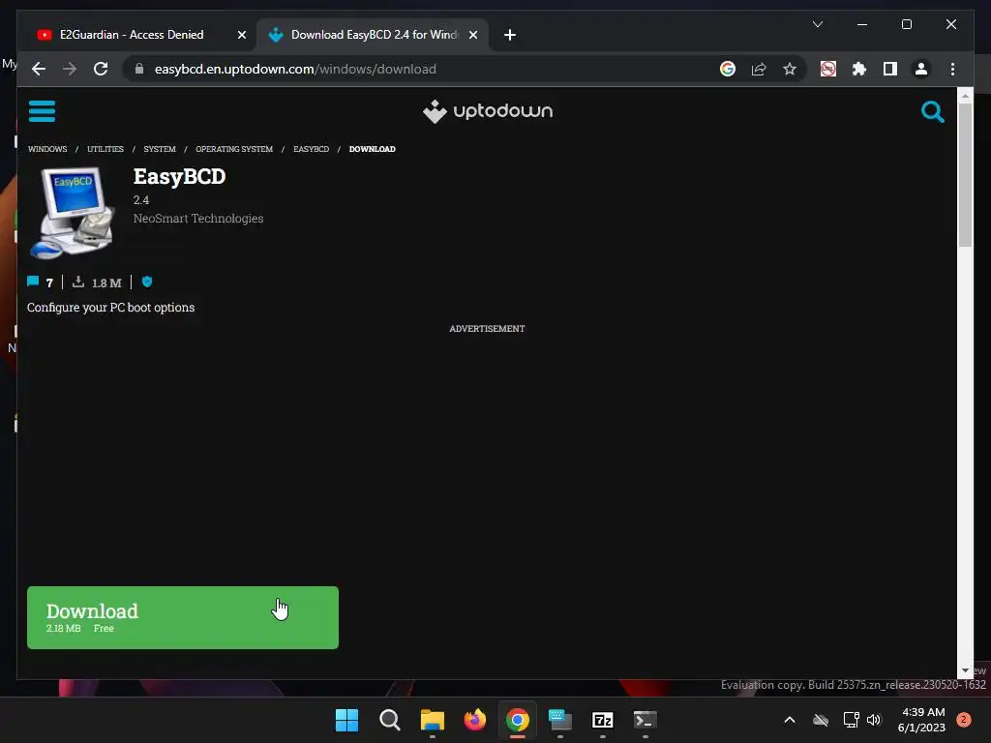Viewport: 991px width, 743px height.
Task: Bookmark this page with the star
Action: pos(790,69)
